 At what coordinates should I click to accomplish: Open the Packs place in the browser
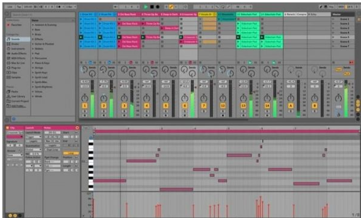(15, 92)
